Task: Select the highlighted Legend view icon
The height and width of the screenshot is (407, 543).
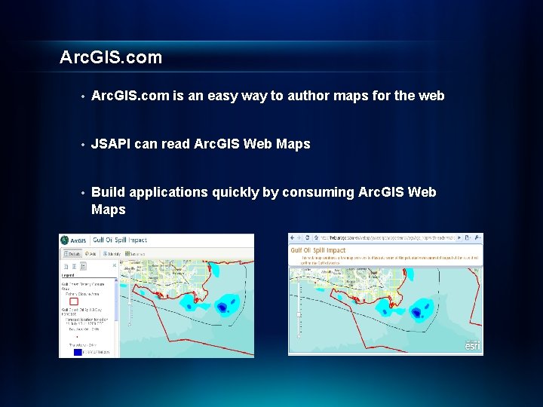Action: (x=83, y=266)
